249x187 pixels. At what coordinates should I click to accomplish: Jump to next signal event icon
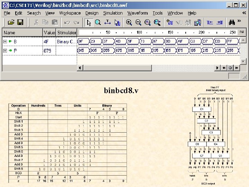pyautogui.click(x=220, y=23)
